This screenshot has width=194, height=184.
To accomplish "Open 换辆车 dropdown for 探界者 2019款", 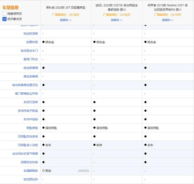I will [x=168, y=20].
